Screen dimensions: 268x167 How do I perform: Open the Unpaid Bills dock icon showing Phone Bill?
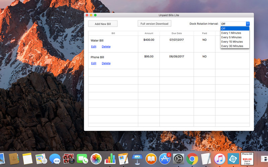pos(247,159)
